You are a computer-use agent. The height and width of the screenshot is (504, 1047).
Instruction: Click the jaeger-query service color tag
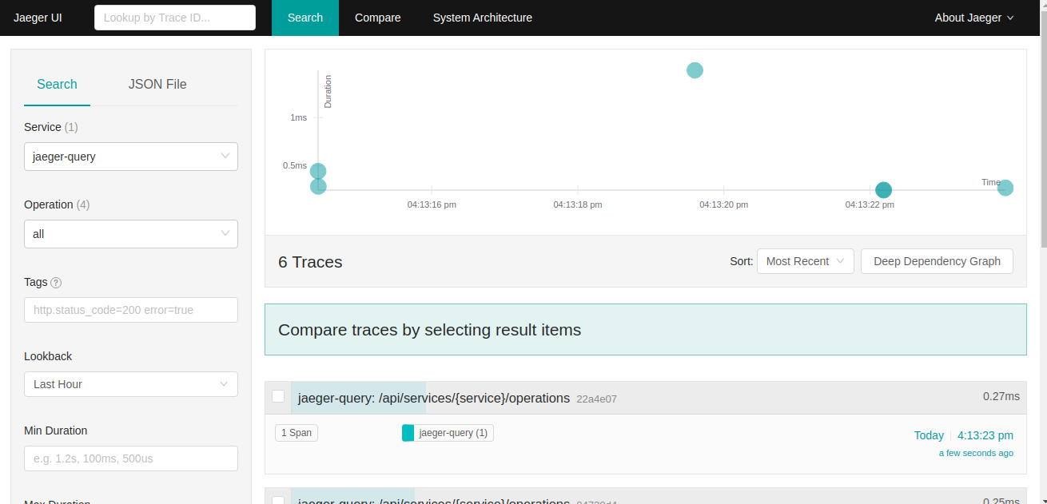(408, 433)
